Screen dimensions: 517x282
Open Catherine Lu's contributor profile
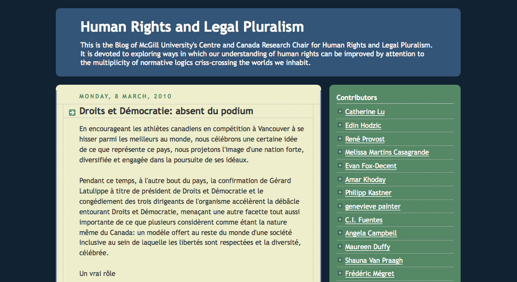pyautogui.click(x=365, y=112)
